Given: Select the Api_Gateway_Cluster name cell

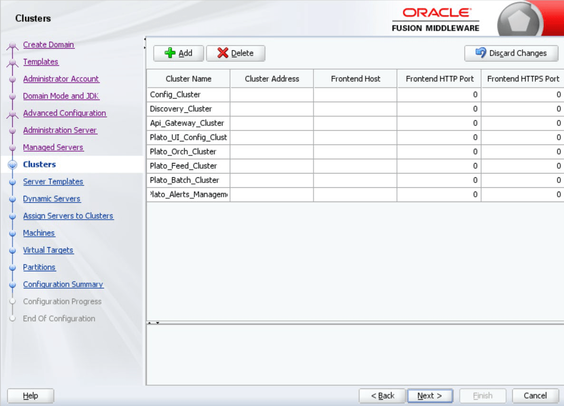Looking at the screenshot, I should point(188,123).
